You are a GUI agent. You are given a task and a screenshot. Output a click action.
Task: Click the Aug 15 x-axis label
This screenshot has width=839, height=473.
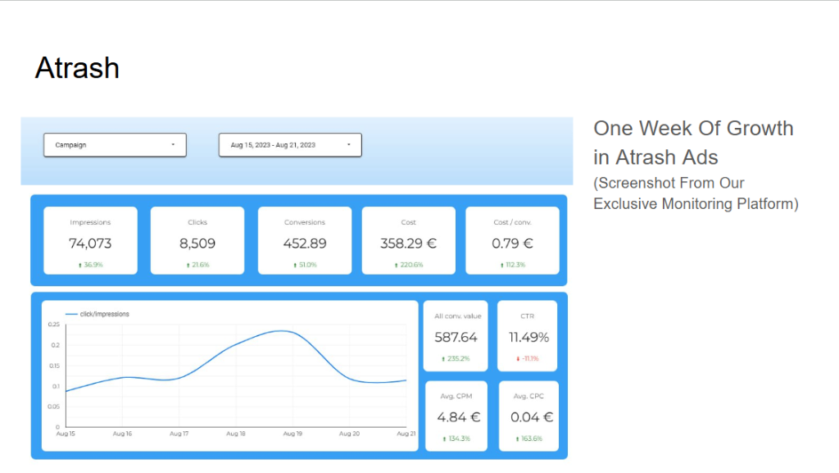tap(66, 434)
